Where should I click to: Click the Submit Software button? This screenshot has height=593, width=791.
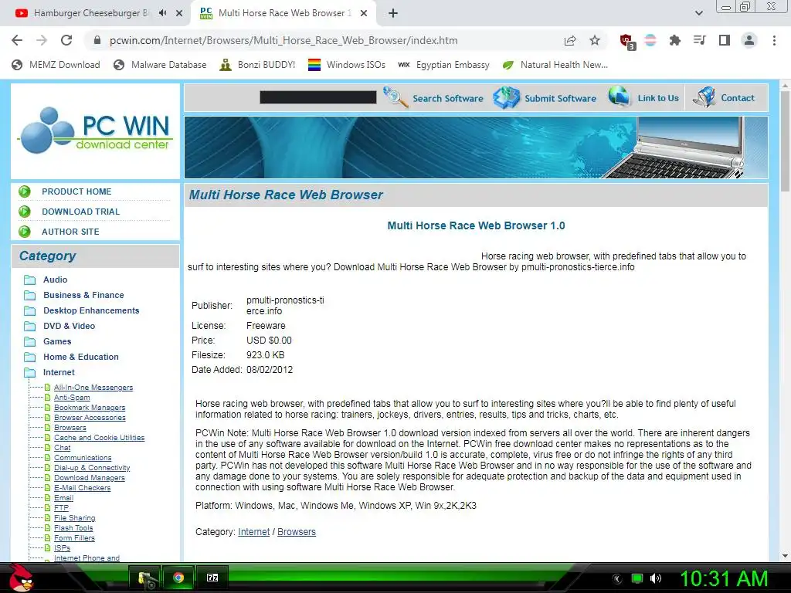[x=545, y=98]
